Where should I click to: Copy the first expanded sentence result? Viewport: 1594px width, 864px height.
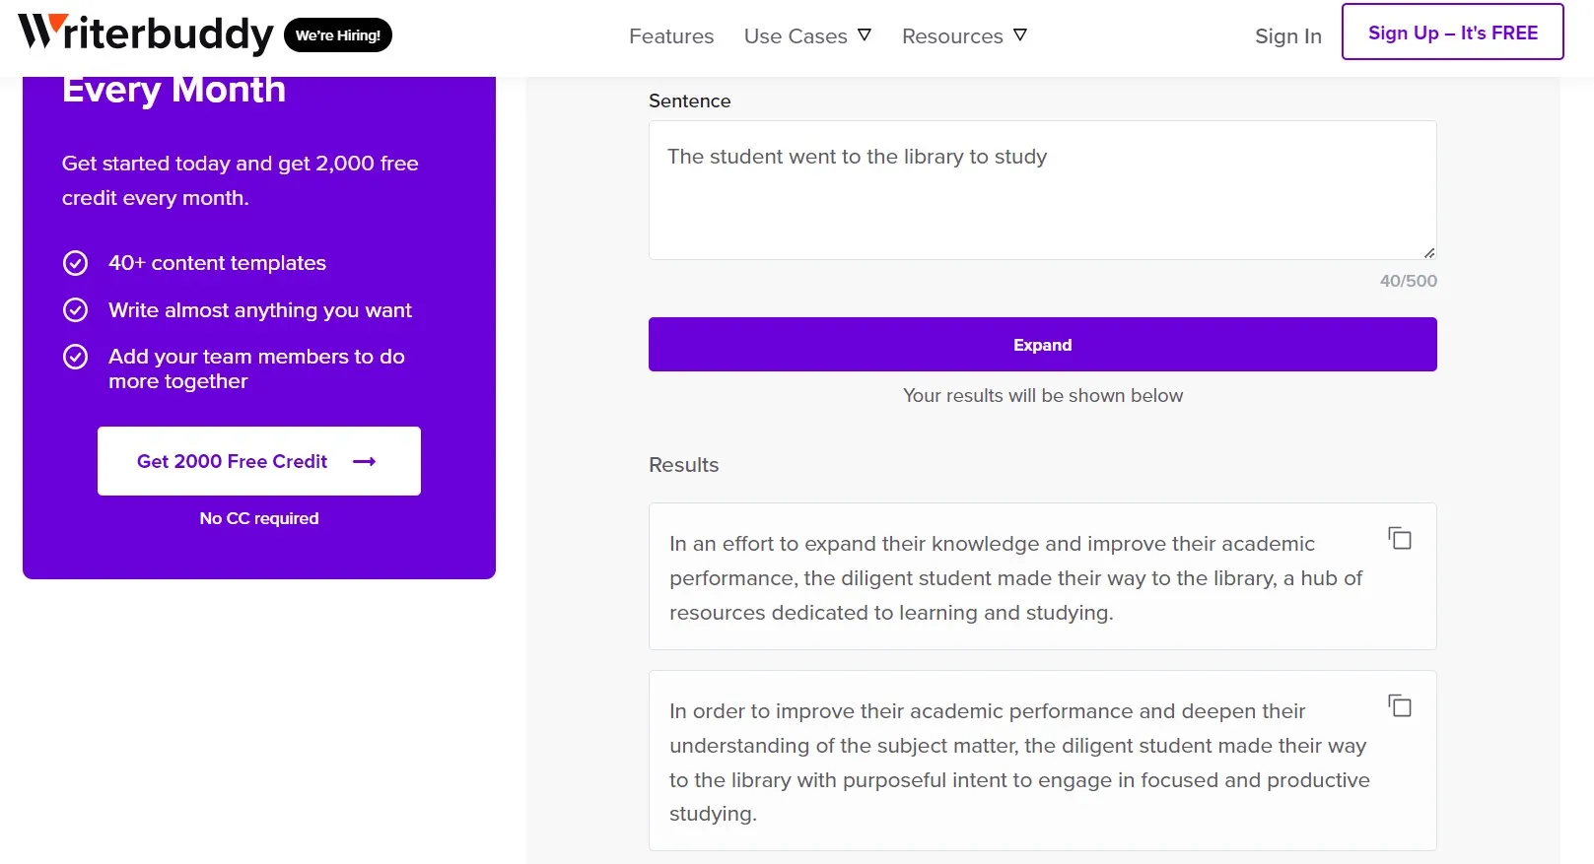(x=1400, y=539)
